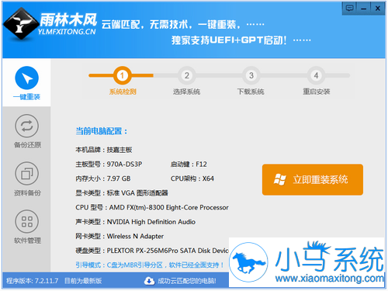Viewport: 388px width, 291px height.
Task: Click the cloud download status icon
Action: point(149,281)
